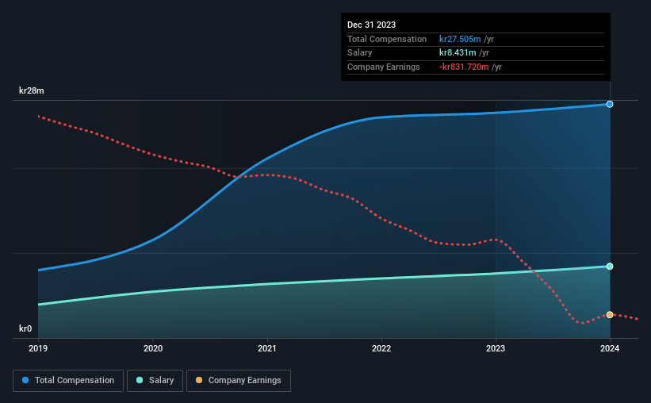Click the Company Earnings orange data marker
The image size is (651, 403).
(x=610, y=315)
